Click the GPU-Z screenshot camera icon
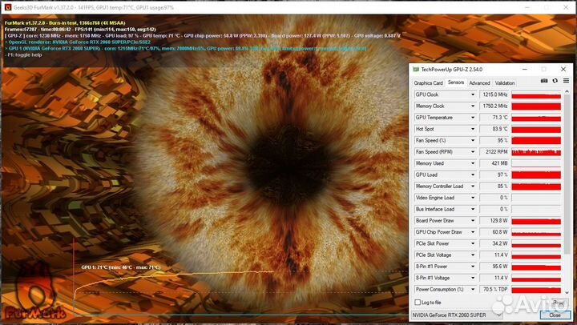 [x=544, y=81]
